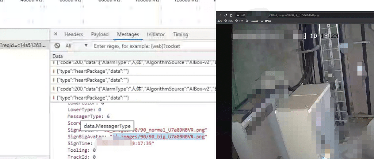Switch to the Initiator tab

point(156,34)
